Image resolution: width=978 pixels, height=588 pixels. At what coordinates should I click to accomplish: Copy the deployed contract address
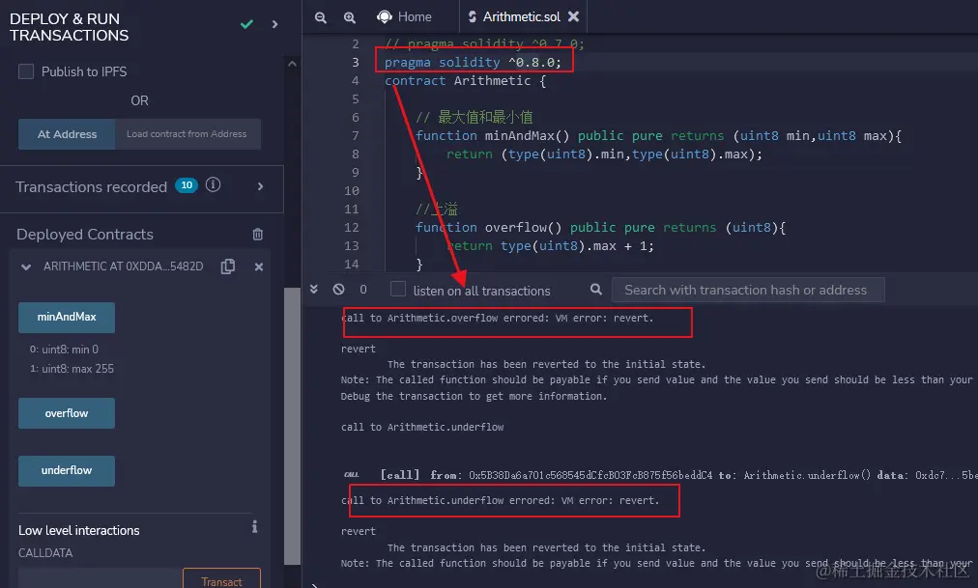click(228, 266)
